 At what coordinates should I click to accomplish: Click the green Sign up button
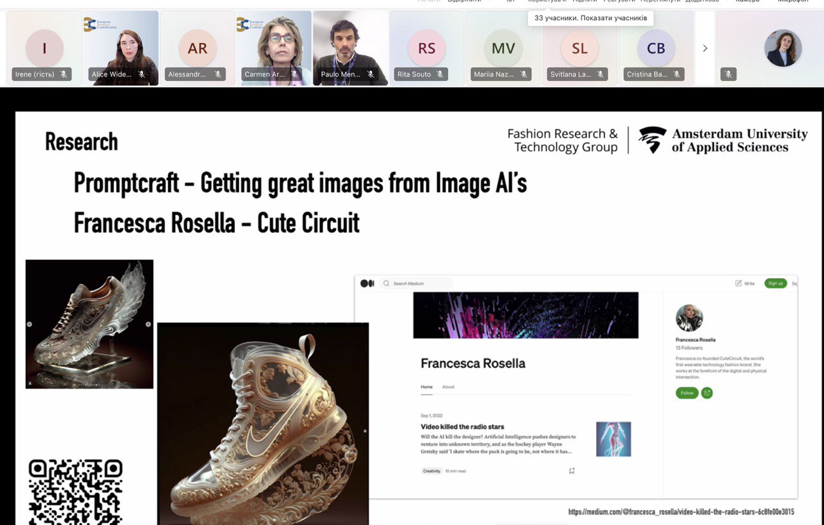click(776, 283)
